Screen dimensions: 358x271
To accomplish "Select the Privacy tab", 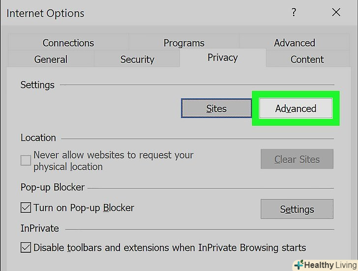I will 222,58.
